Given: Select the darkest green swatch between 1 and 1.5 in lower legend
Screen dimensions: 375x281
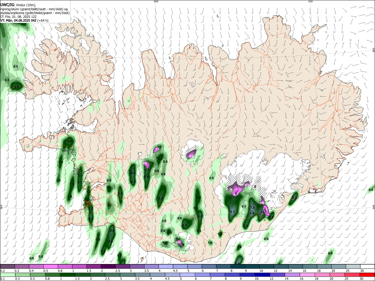Looking at the screenshot, I should [x=68, y=275].
